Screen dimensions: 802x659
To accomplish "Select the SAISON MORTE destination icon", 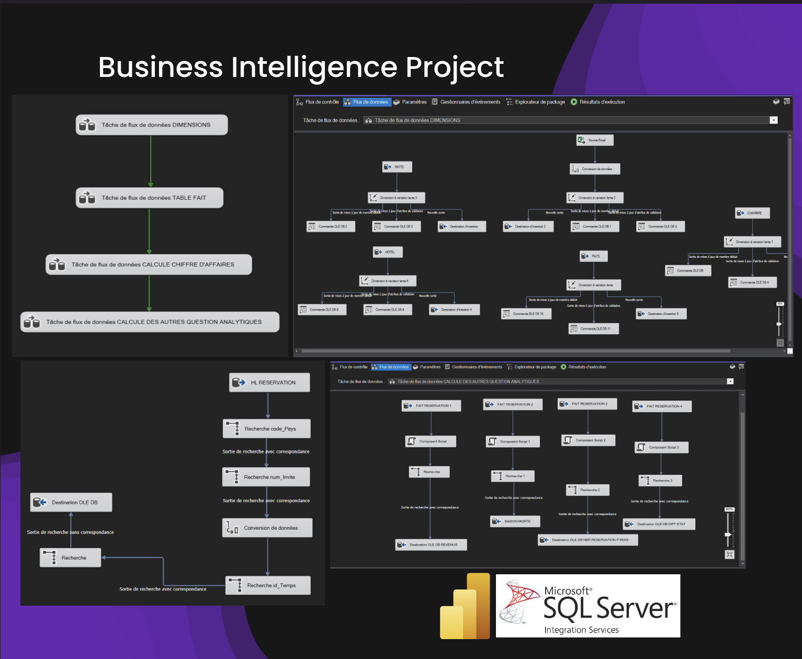I will click(x=496, y=521).
